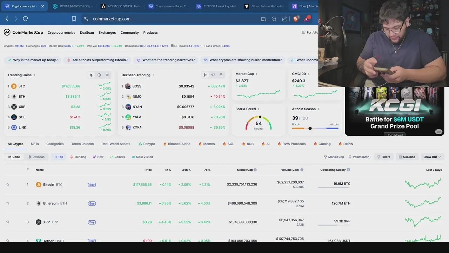Click the Ethereum coin icon in the table
Image resolution: width=449 pixels, height=253 pixels.
pos(39,203)
